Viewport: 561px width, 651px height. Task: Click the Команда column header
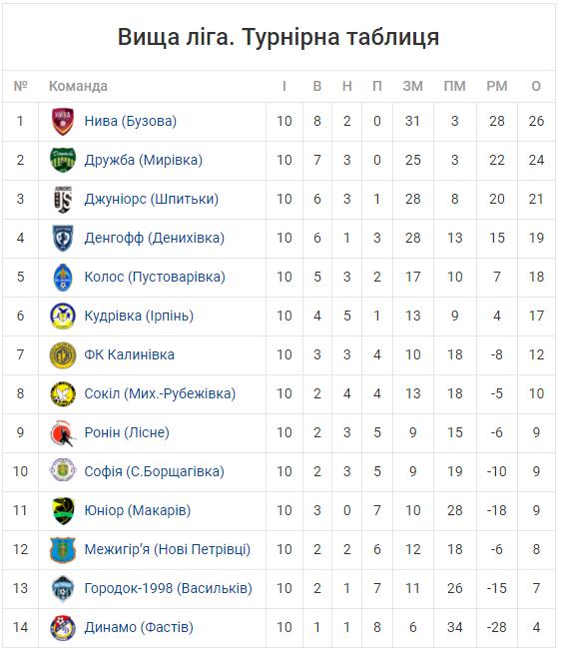pos(78,86)
